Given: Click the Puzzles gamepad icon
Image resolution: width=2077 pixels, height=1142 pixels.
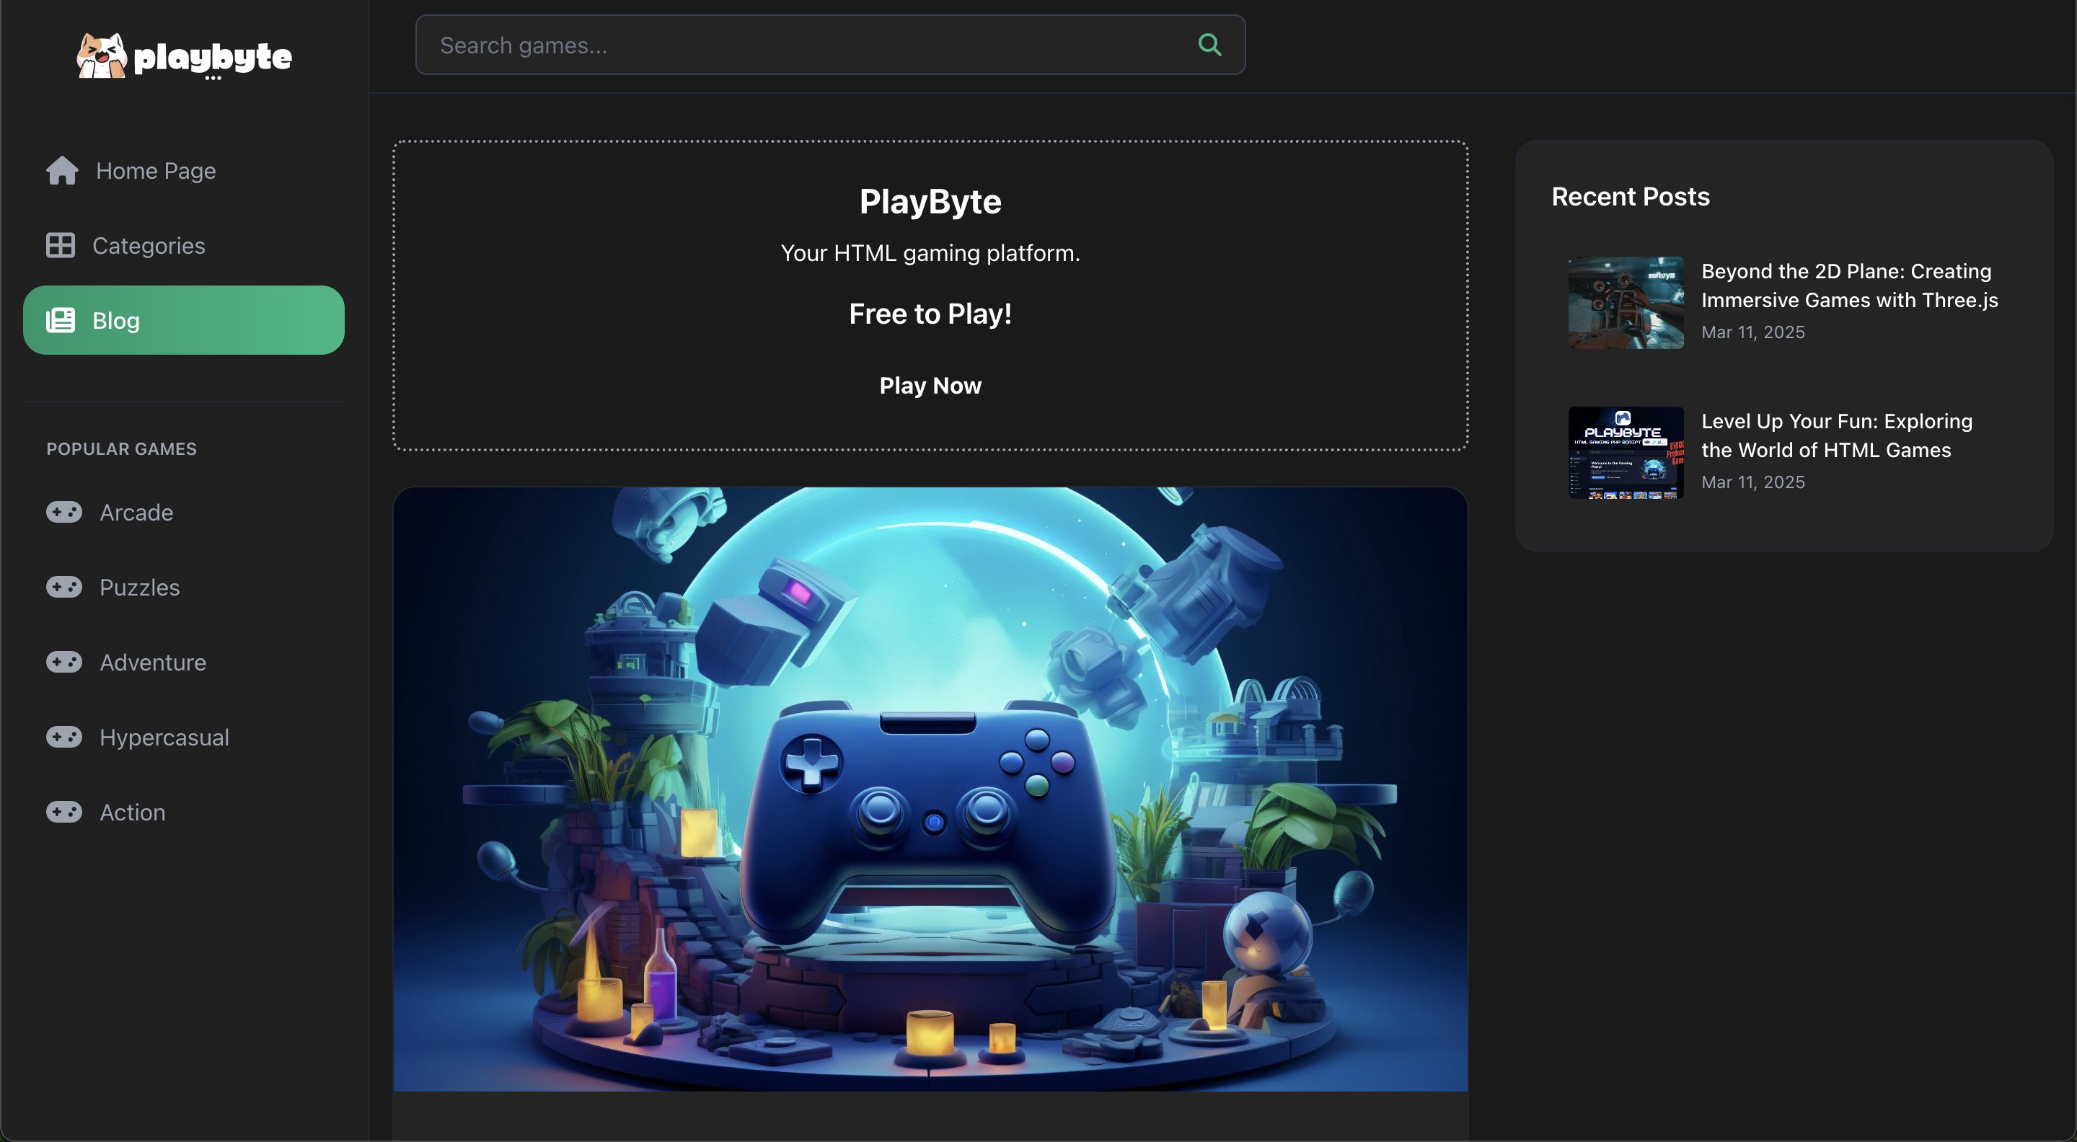Looking at the screenshot, I should [63, 587].
